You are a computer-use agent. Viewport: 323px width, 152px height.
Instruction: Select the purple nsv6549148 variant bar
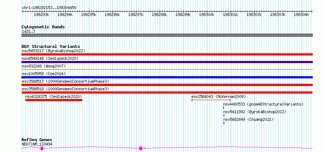pos(167,62)
